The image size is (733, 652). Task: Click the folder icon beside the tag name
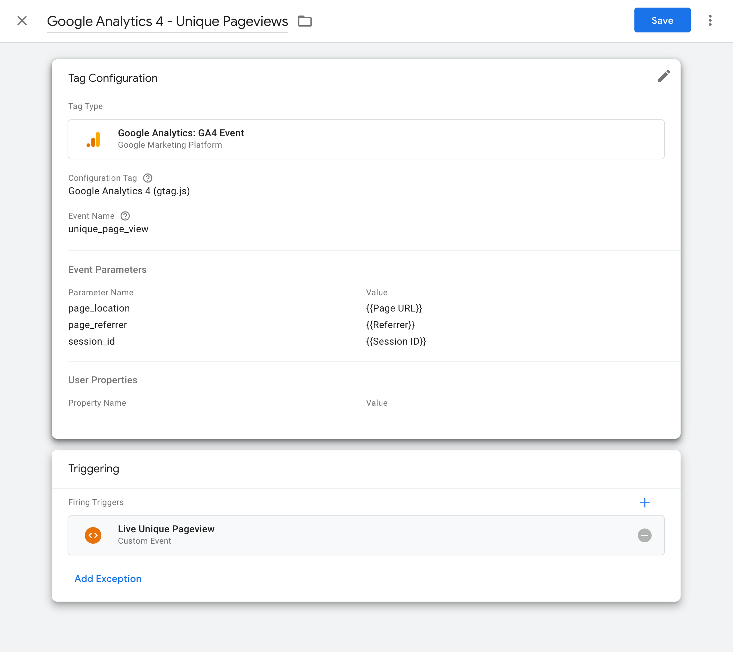(x=305, y=21)
